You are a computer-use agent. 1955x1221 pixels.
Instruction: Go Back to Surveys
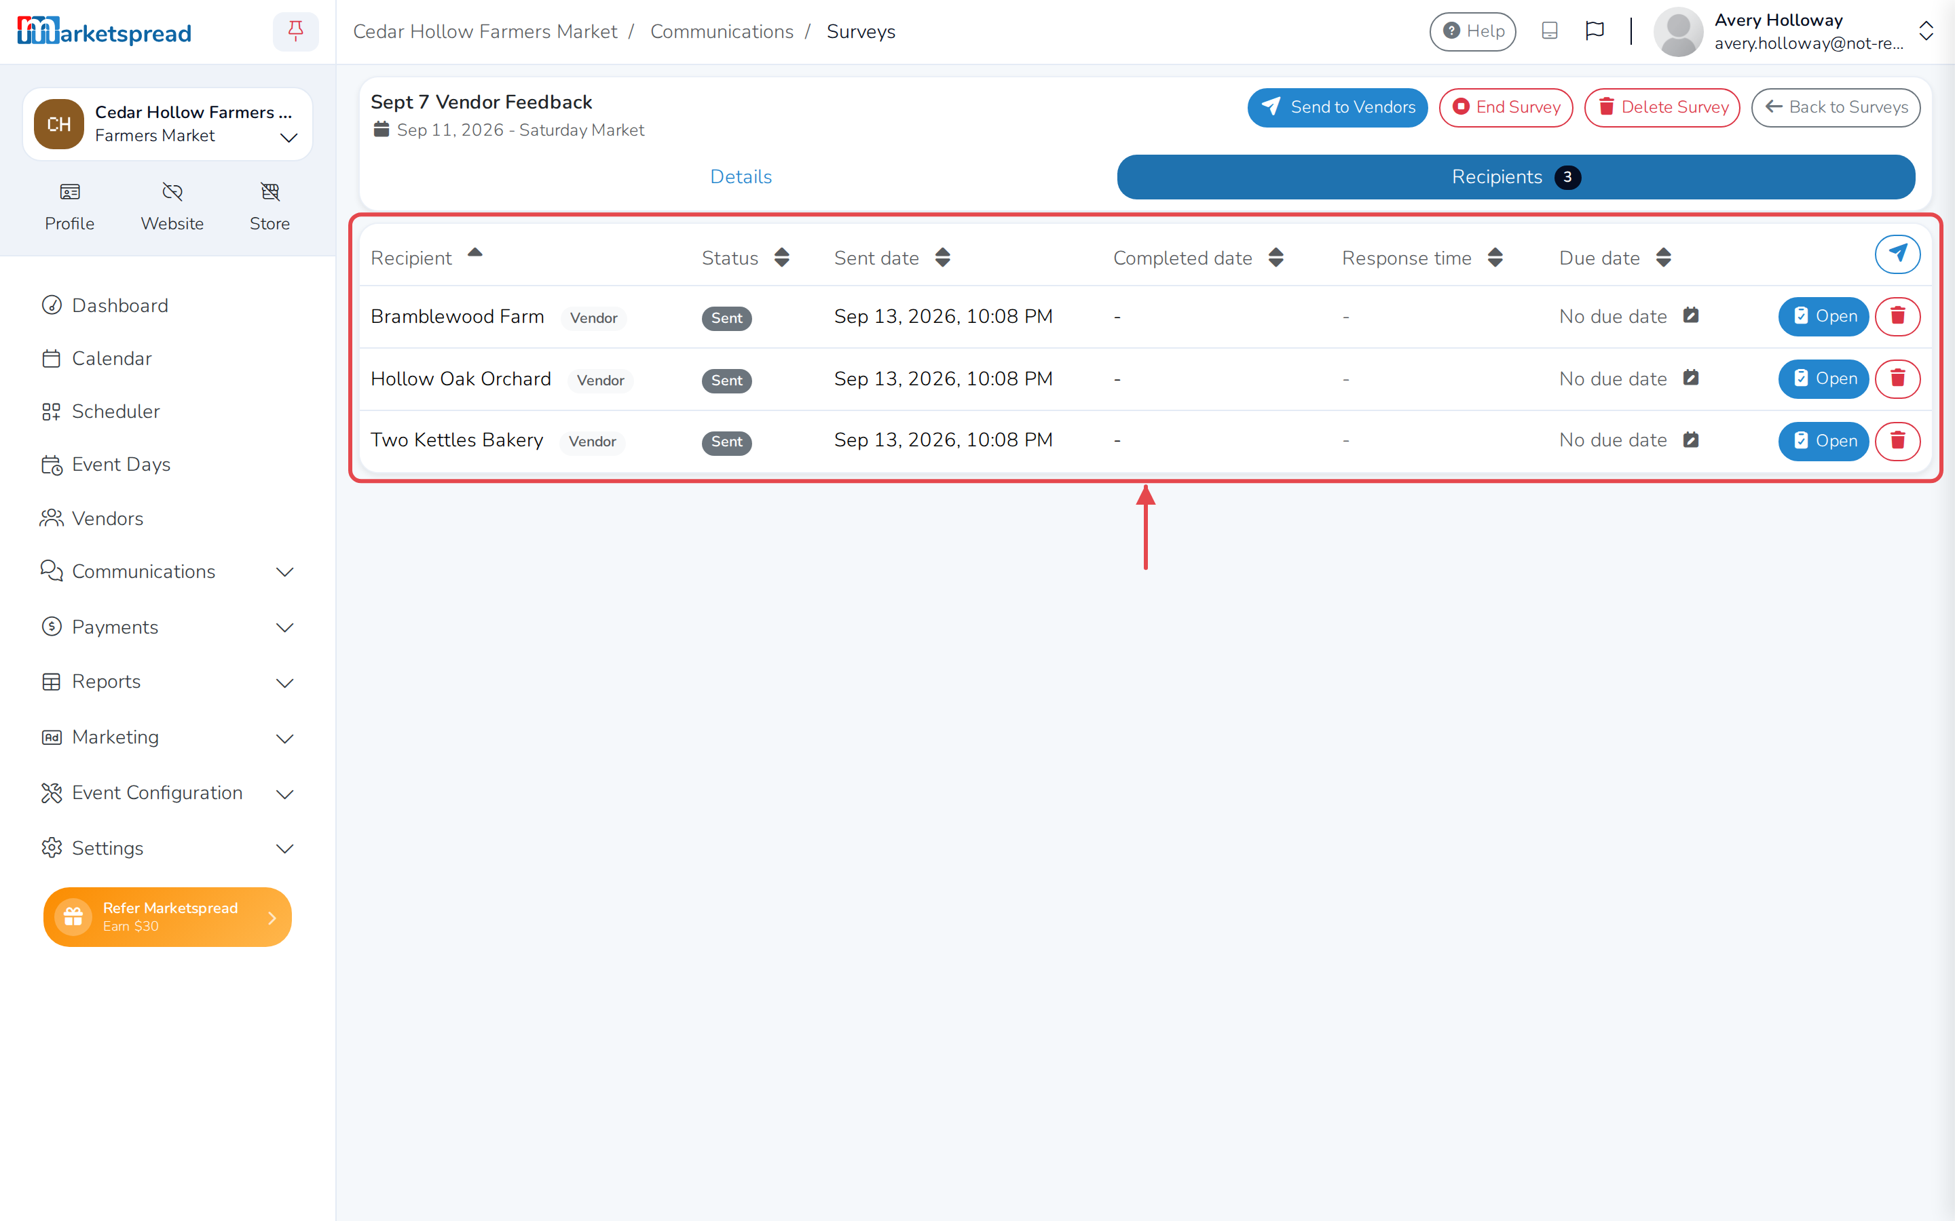click(x=1836, y=107)
